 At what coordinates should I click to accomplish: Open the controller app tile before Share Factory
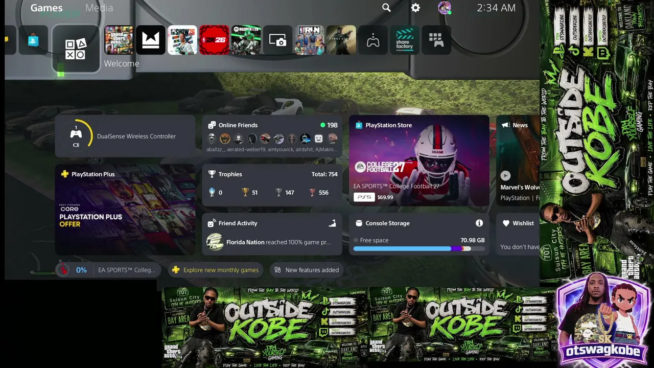pyautogui.click(x=373, y=40)
